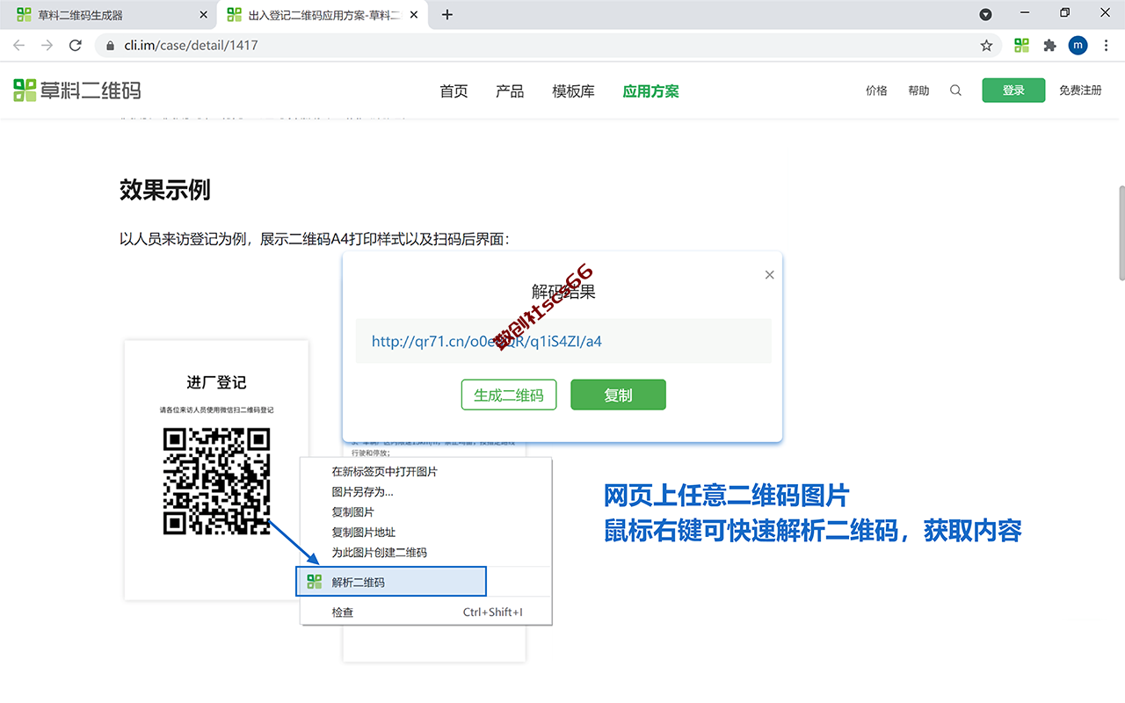The width and height of the screenshot is (1125, 703).
Task: Click the 价格 link in header
Action: [876, 91]
